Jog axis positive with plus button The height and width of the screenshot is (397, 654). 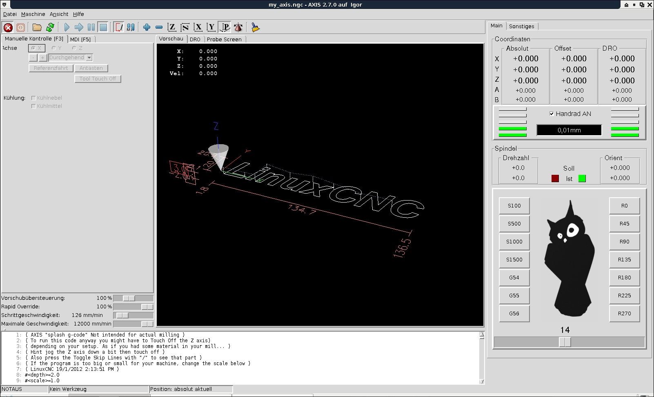click(x=42, y=58)
